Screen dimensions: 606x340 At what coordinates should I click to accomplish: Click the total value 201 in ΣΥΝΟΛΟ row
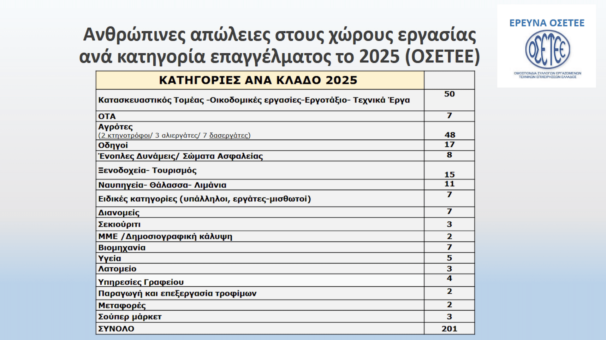tap(449, 329)
